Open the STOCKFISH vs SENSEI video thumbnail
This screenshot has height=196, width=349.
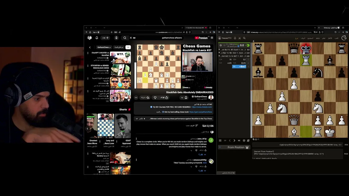tap(120, 70)
